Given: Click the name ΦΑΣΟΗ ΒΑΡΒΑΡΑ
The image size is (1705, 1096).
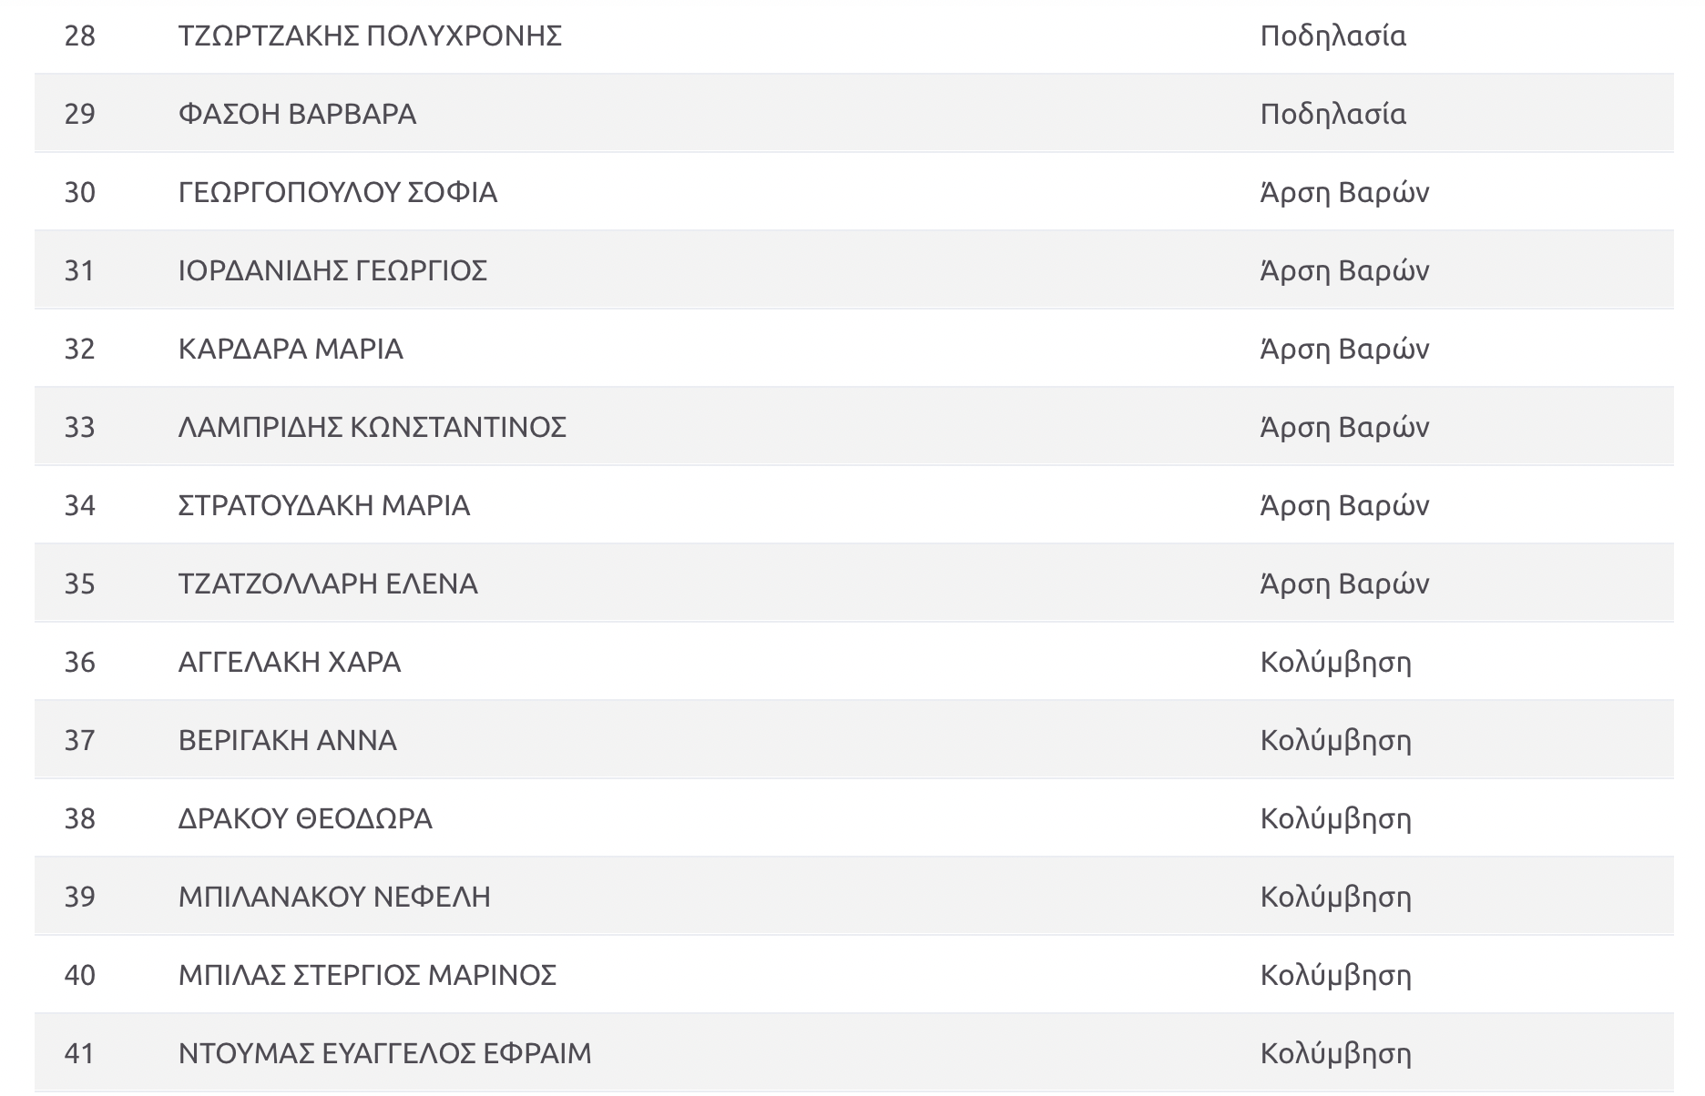Looking at the screenshot, I should 297,114.
